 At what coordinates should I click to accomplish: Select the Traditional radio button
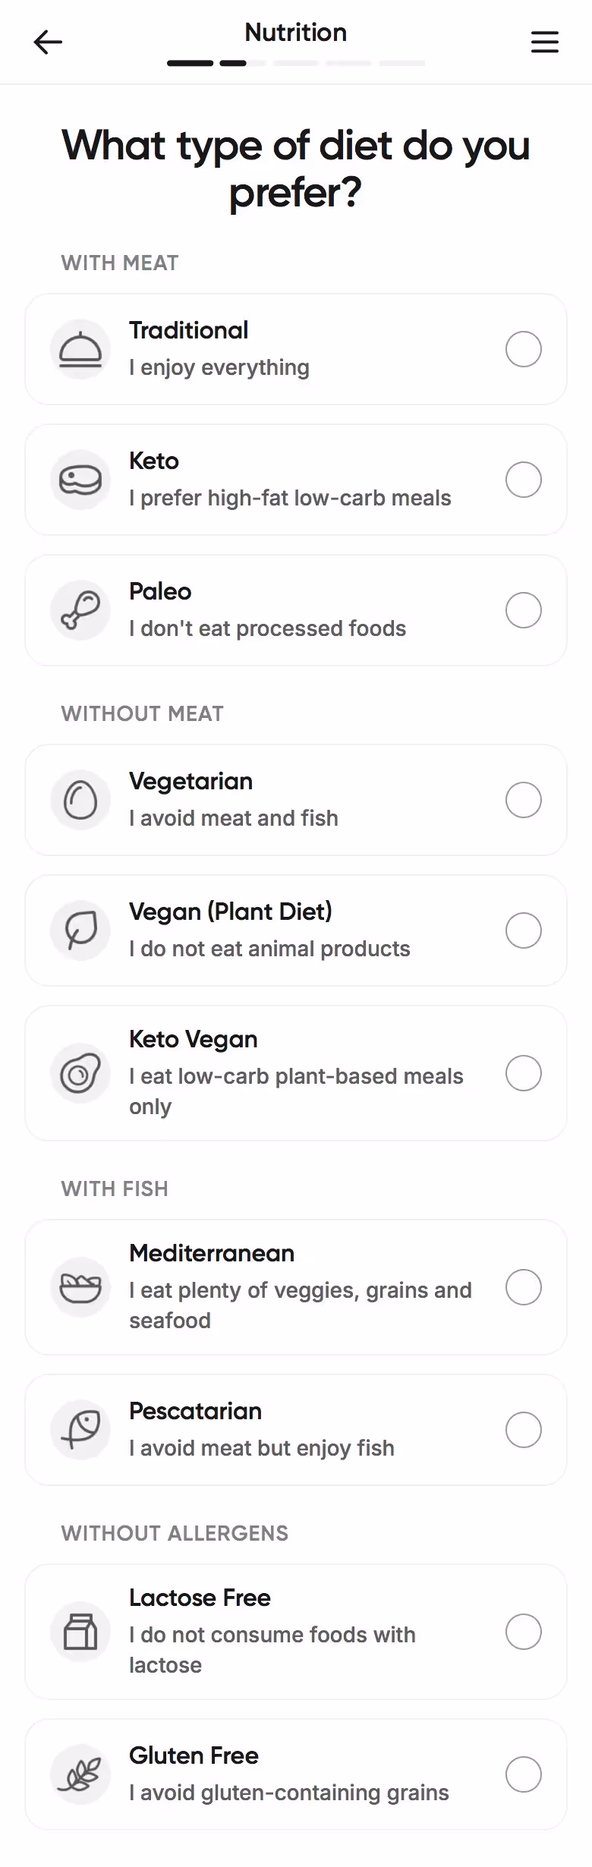pos(524,350)
